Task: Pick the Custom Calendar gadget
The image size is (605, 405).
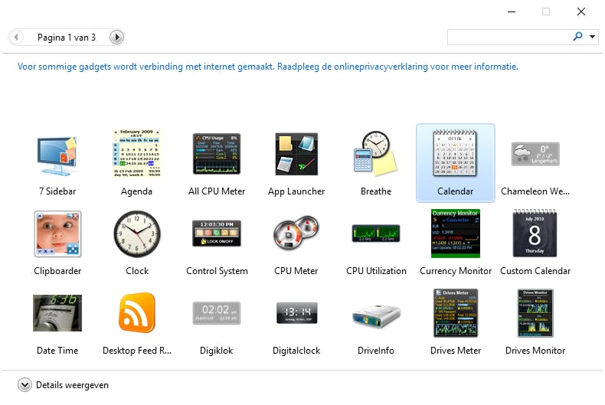Action: tap(535, 234)
